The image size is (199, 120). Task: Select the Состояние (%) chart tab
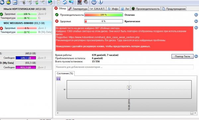[x=65, y=73]
